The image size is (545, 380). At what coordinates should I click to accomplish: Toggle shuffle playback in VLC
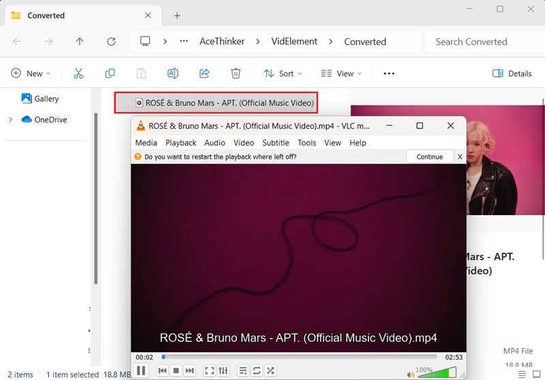point(270,370)
